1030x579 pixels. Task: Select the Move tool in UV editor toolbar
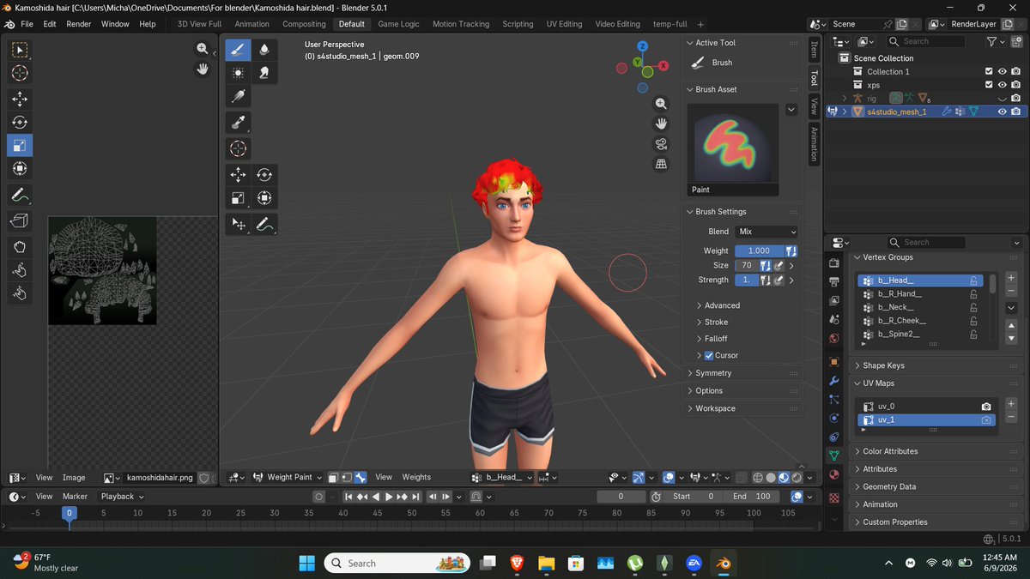point(19,99)
